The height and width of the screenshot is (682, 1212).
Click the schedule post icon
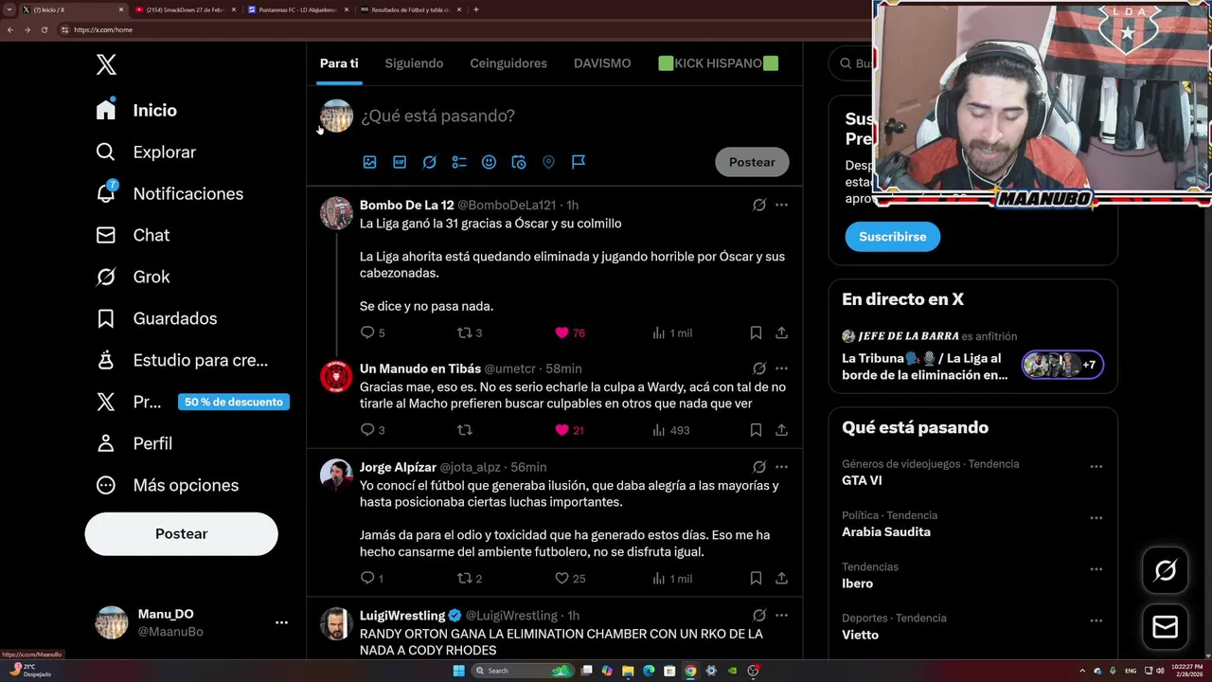tap(519, 162)
